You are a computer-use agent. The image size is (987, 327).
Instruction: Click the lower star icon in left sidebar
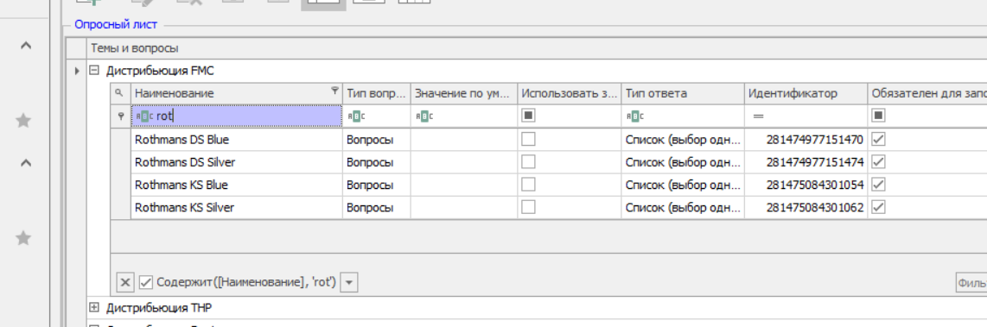pos(23,238)
